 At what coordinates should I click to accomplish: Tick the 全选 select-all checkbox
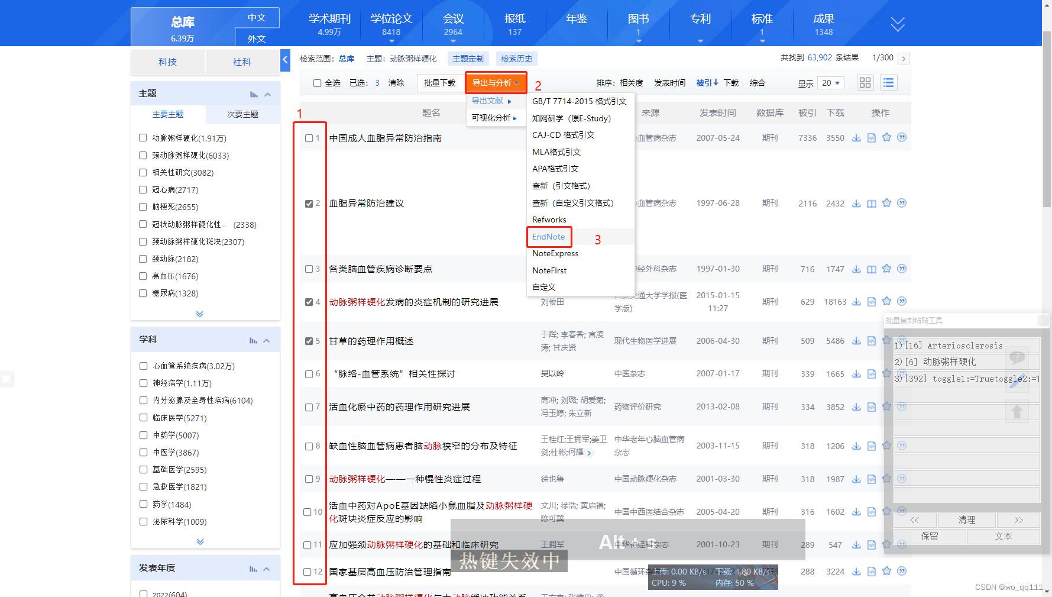pos(317,83)
